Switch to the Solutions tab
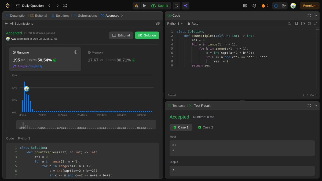 click(x=60, y=16)
